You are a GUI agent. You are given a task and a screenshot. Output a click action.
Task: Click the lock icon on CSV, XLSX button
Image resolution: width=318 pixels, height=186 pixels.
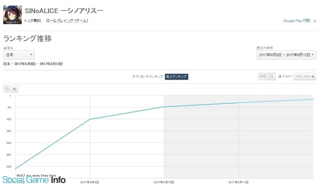(313, 77)
